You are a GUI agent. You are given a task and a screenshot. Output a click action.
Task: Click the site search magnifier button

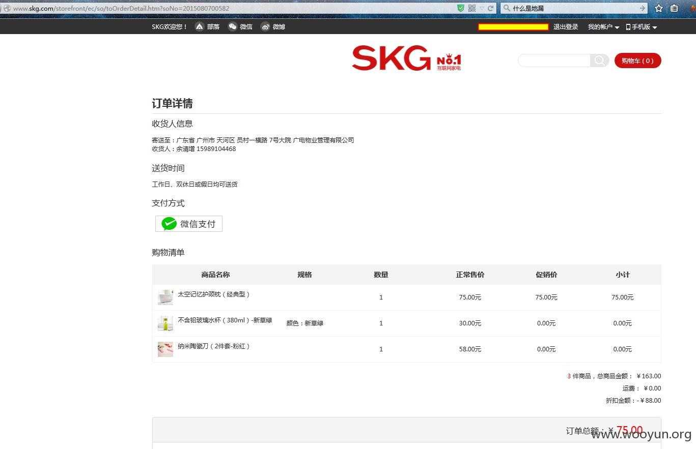tap(599, 61)
